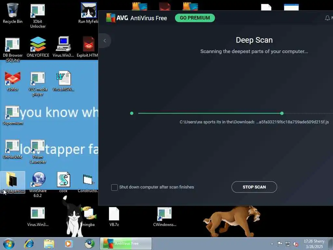Open VLC media player shortcut

pyautogui.click(x=38, y=84)
